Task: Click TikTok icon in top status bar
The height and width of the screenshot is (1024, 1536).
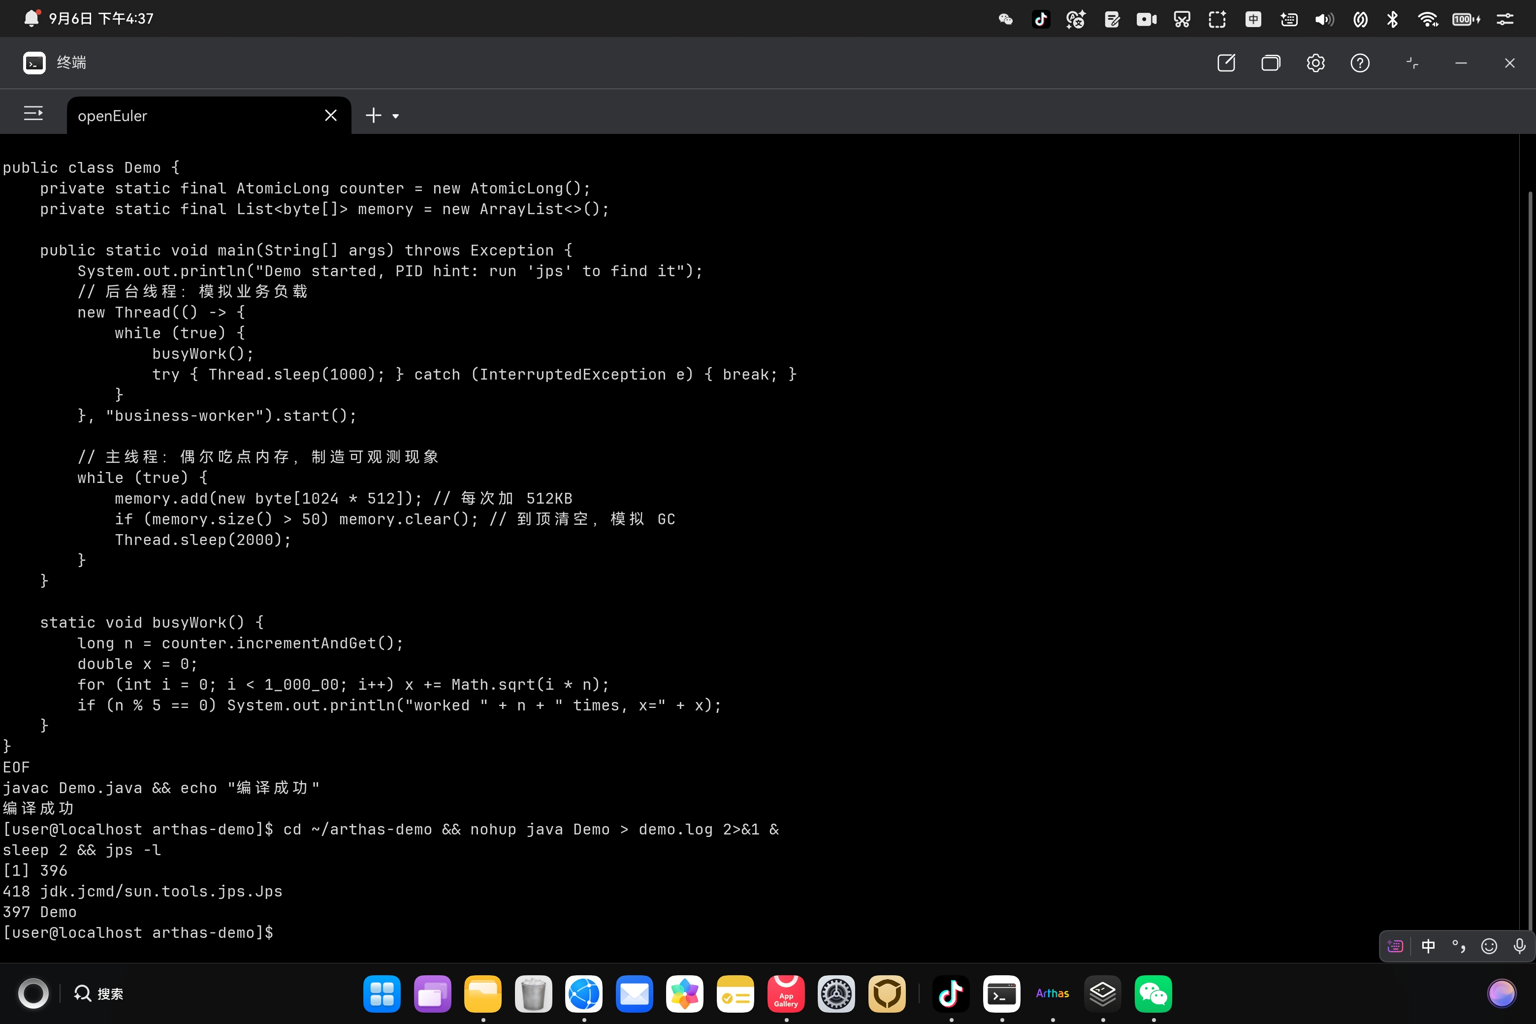Action: click(x=1040, y=19)
